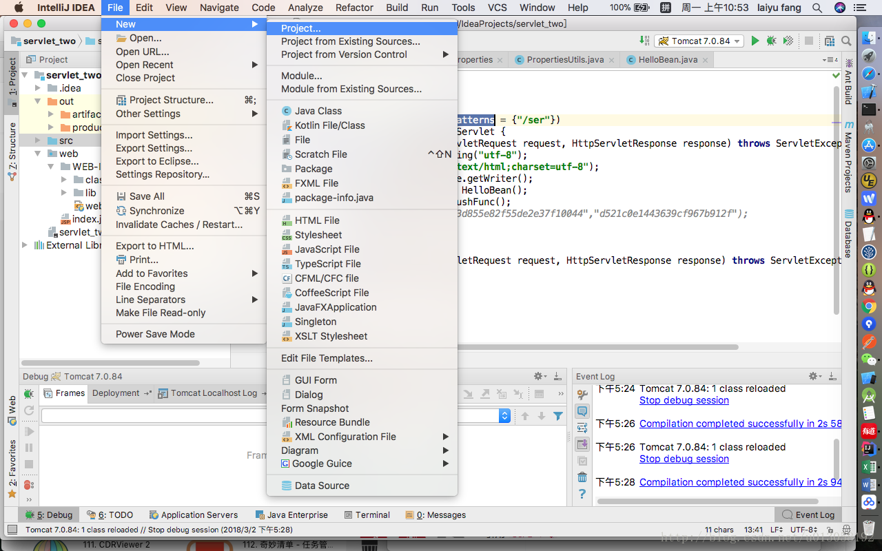
Task: Toggle soft-wrap icon in Event Log
Action: coord(582,428)
